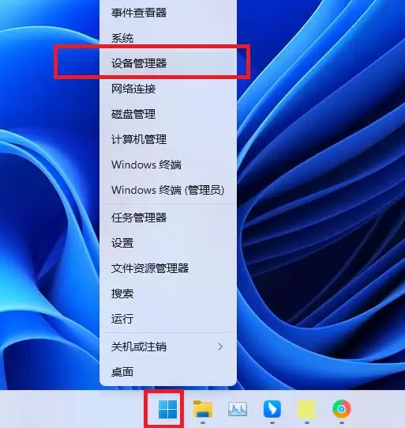Open Windows 终端 (管理员) entry
Screen dimensions: 405x428
168,190
